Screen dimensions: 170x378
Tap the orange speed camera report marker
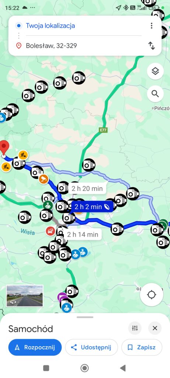click(44, 179)
